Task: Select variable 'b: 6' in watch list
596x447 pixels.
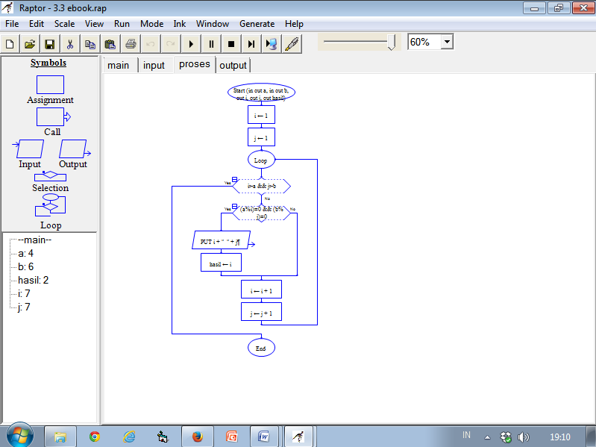Action: tap(26, 267)
